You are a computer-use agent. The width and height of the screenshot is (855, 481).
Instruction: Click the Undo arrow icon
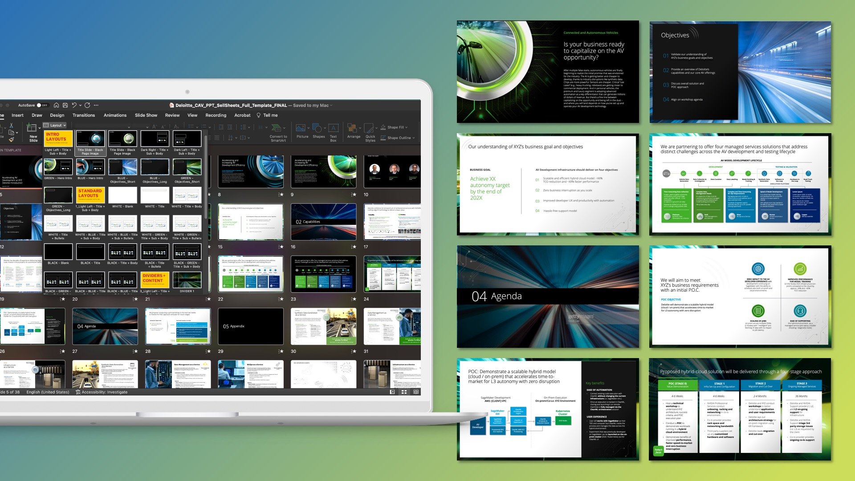pos(74,106)
